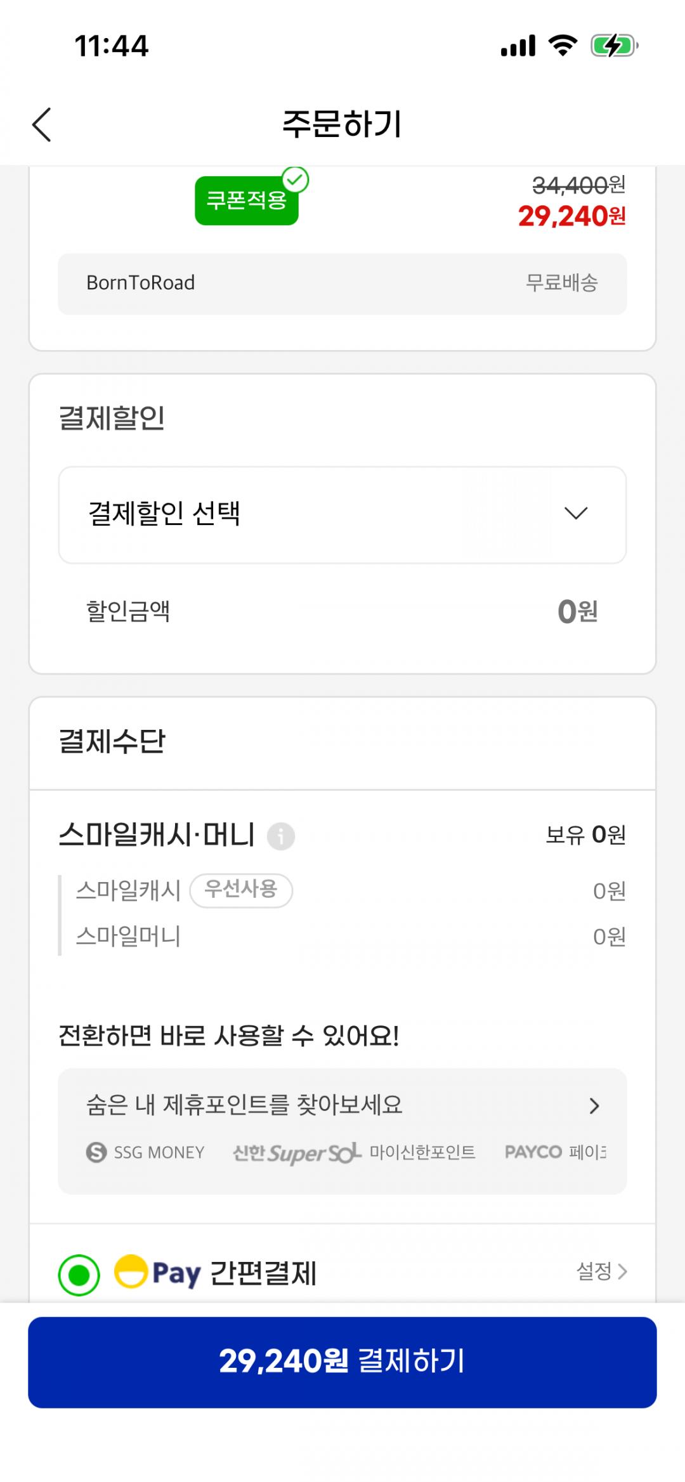Open Smile Pay 설정 link
This screenshot has height=1482, width=685.
[601, 1271]
